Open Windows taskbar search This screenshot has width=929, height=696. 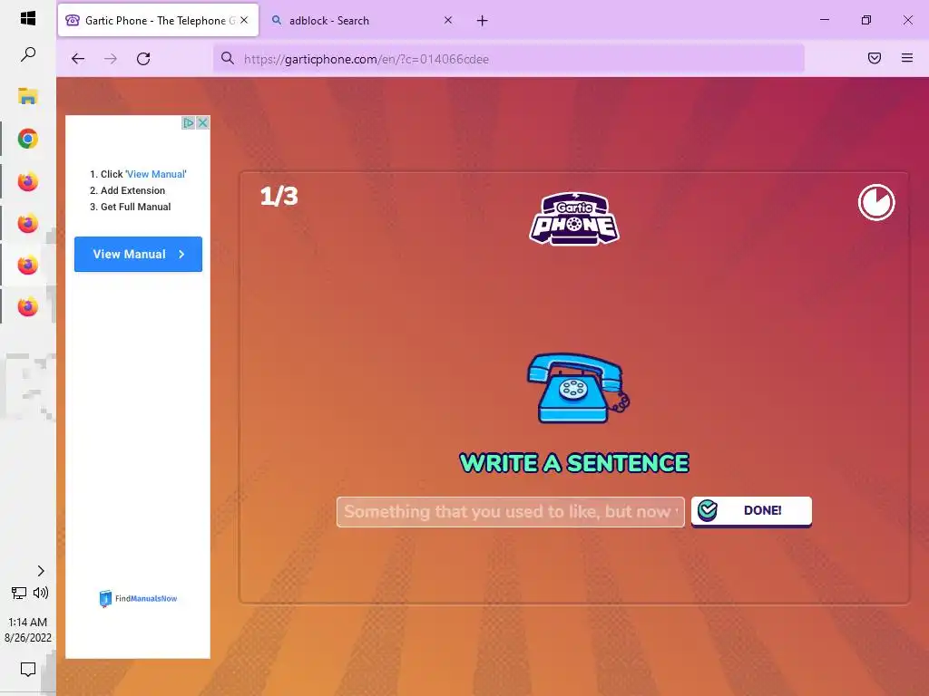[x=28, y=54]
